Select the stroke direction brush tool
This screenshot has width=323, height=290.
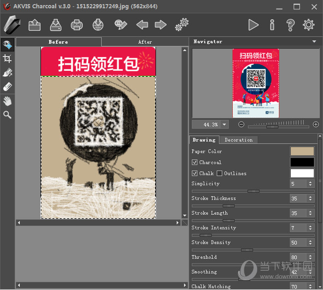pos(7,73)
